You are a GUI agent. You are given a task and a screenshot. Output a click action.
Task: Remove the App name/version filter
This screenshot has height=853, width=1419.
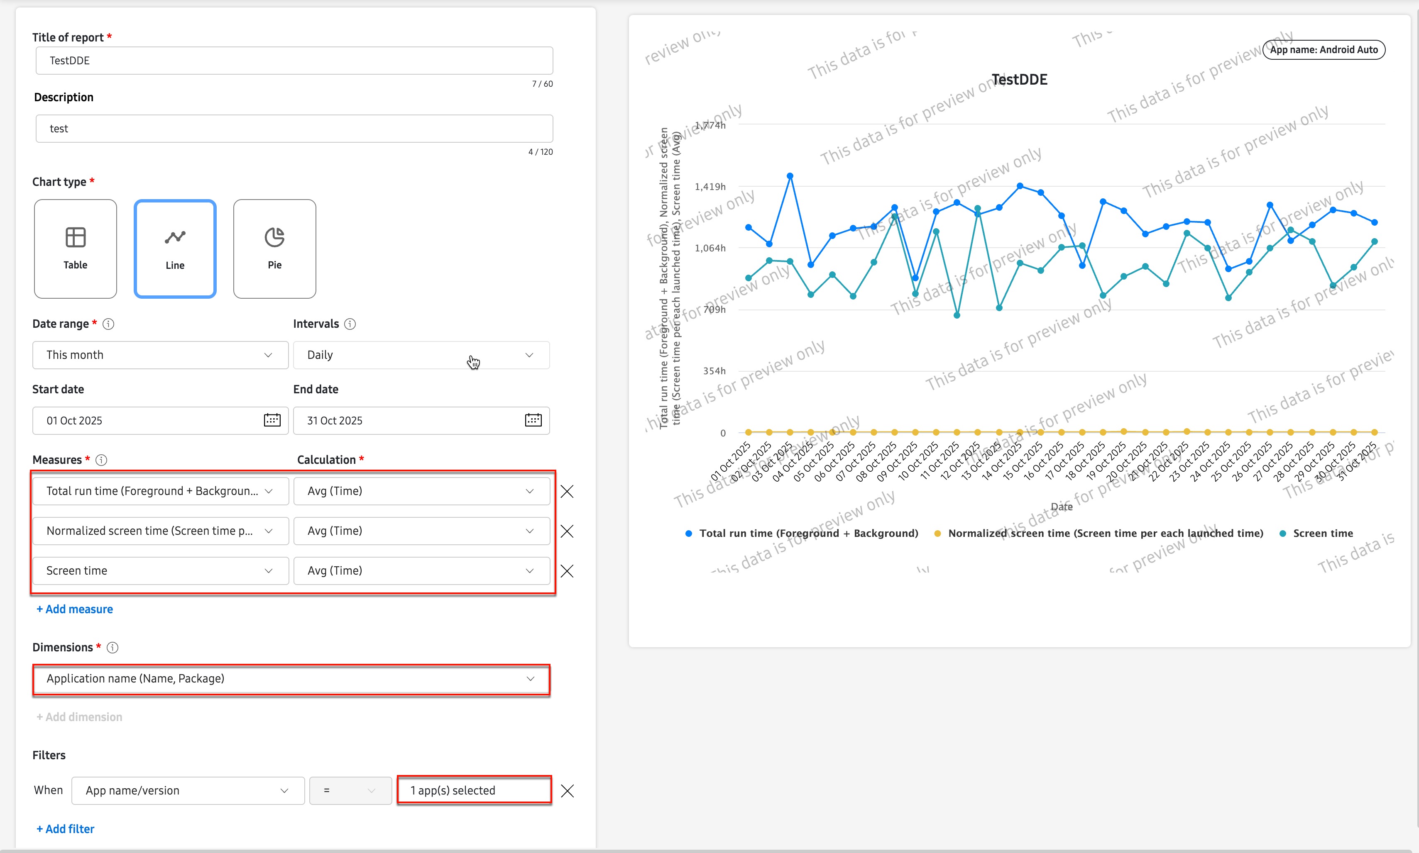click(567, 791)
